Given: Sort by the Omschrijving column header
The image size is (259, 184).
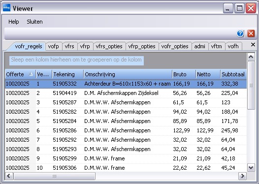Looking at the screenshot, I should (128, 74).
